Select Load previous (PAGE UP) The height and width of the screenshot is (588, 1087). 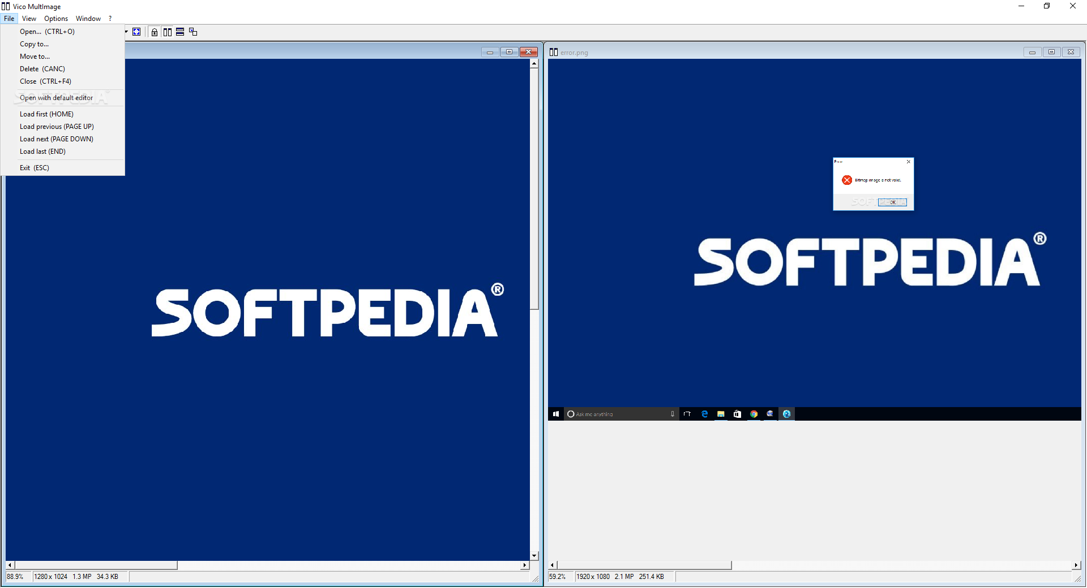coord(63,127)
